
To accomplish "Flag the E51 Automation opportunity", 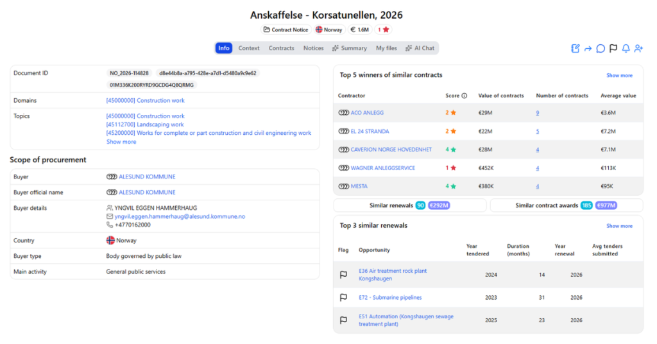I will (x=343, y=320).
